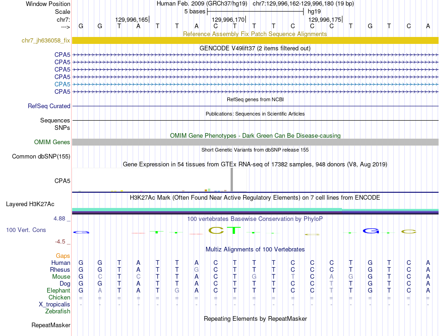
Task: Click the Zebrafish alignment row label
Action: click(58, 312)
